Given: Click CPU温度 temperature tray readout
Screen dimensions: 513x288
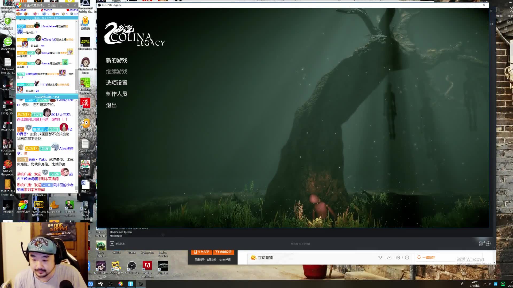Looking at the screenshot, I should pos(475,284).
